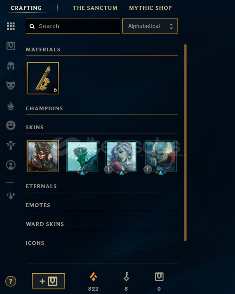Image resolution: width=235 pixels, height=294 pixels.
Task: Focus the Search input field
Action: point(73,26)
